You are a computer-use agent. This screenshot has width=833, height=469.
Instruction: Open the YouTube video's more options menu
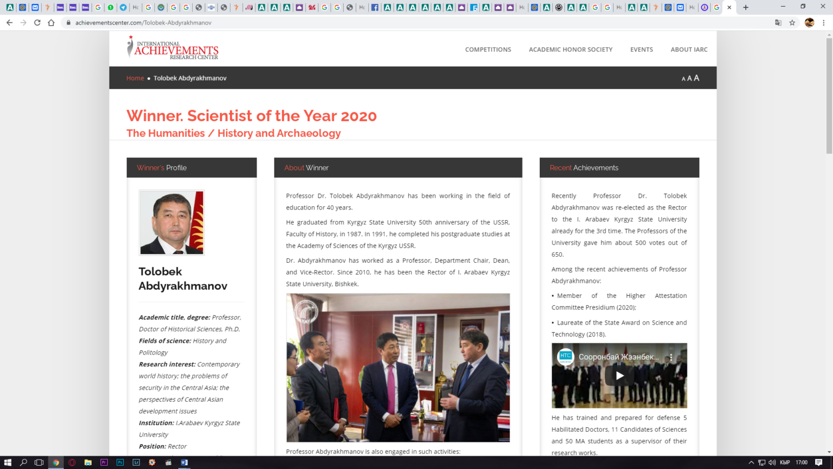pyautogui.click(x=671, y=357)
